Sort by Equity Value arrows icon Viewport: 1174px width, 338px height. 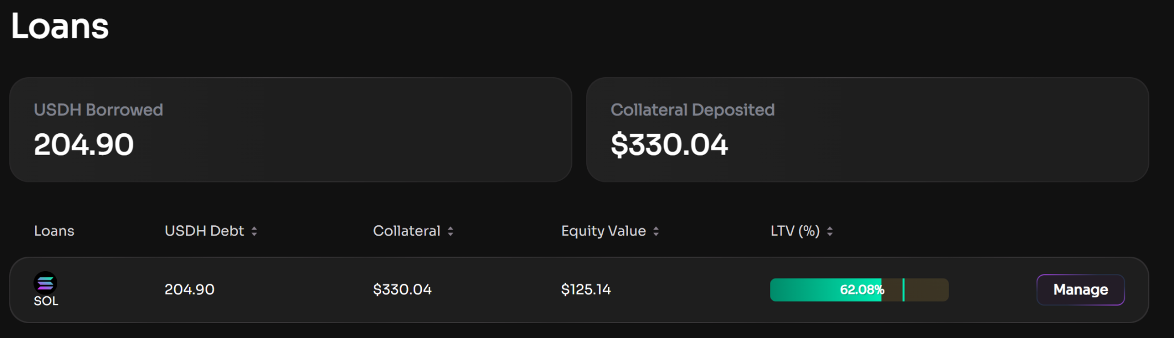pos(656,231)
